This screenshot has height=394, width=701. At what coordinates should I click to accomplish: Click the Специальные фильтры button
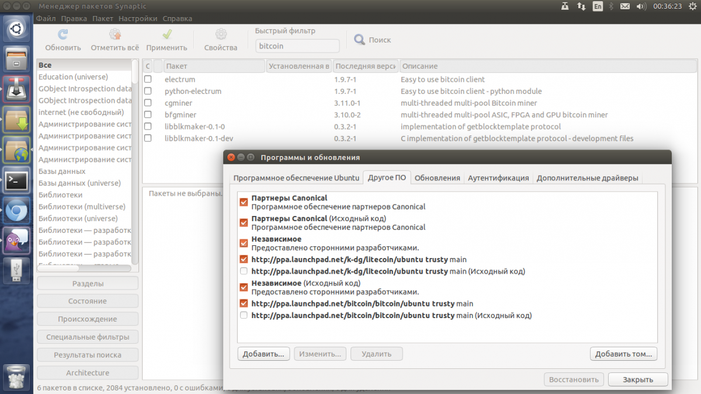(x=88, y=337)
